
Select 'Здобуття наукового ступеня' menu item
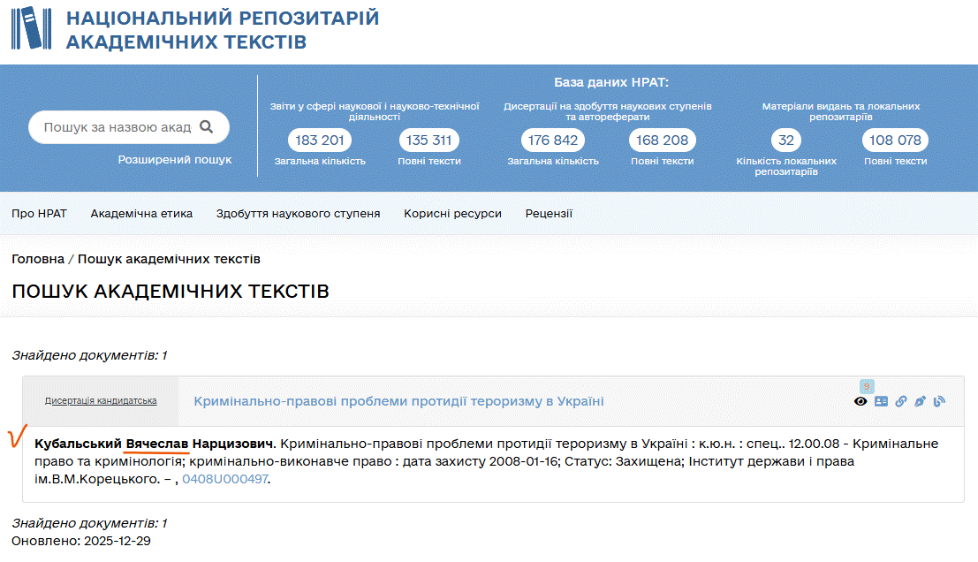[x=298, y=214]
